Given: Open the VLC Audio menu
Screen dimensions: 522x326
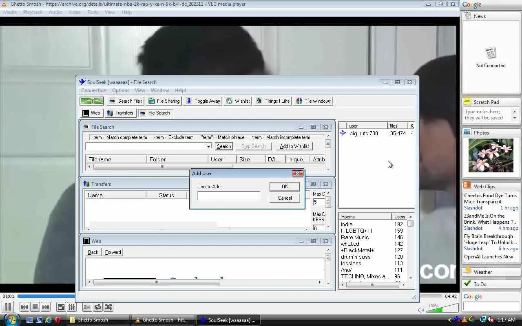Looking at the screenshot, I should [x=55, y=12].
